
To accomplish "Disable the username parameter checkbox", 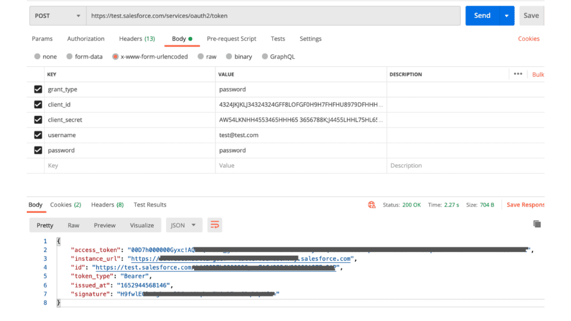I will click(x=38, y=135).
